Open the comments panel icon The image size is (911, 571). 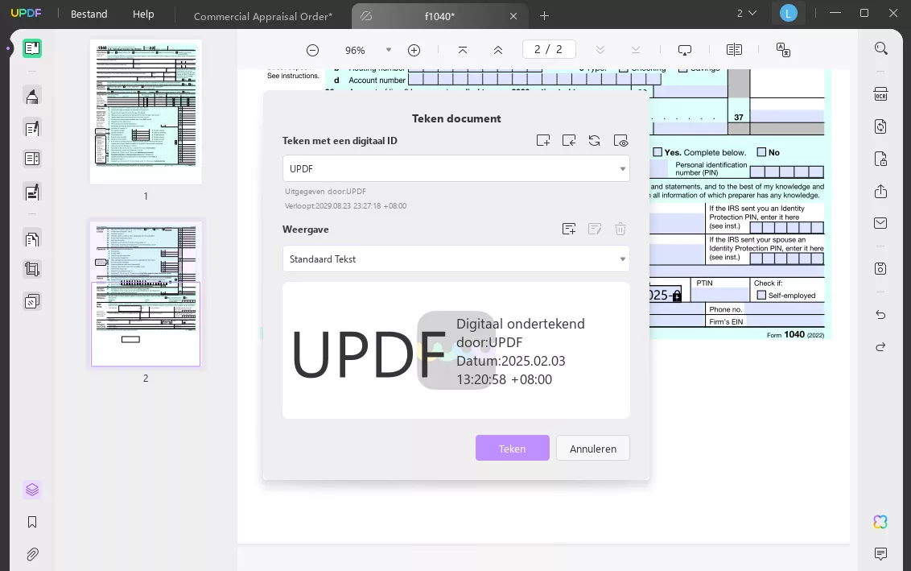(x=880, y=553)
